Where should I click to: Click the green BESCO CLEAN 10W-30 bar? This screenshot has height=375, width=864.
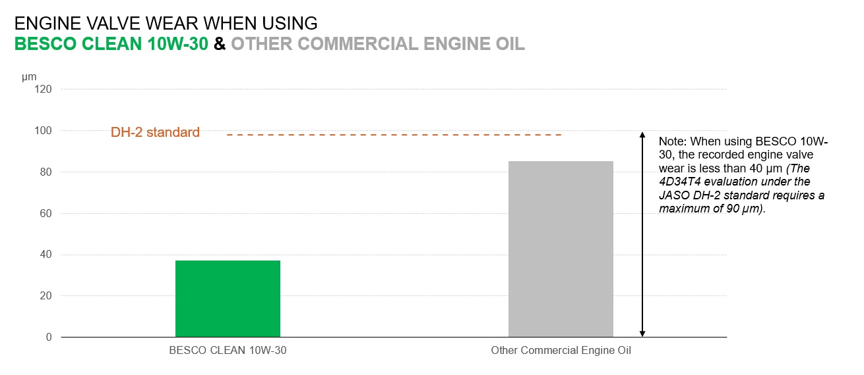coord(228,299)
